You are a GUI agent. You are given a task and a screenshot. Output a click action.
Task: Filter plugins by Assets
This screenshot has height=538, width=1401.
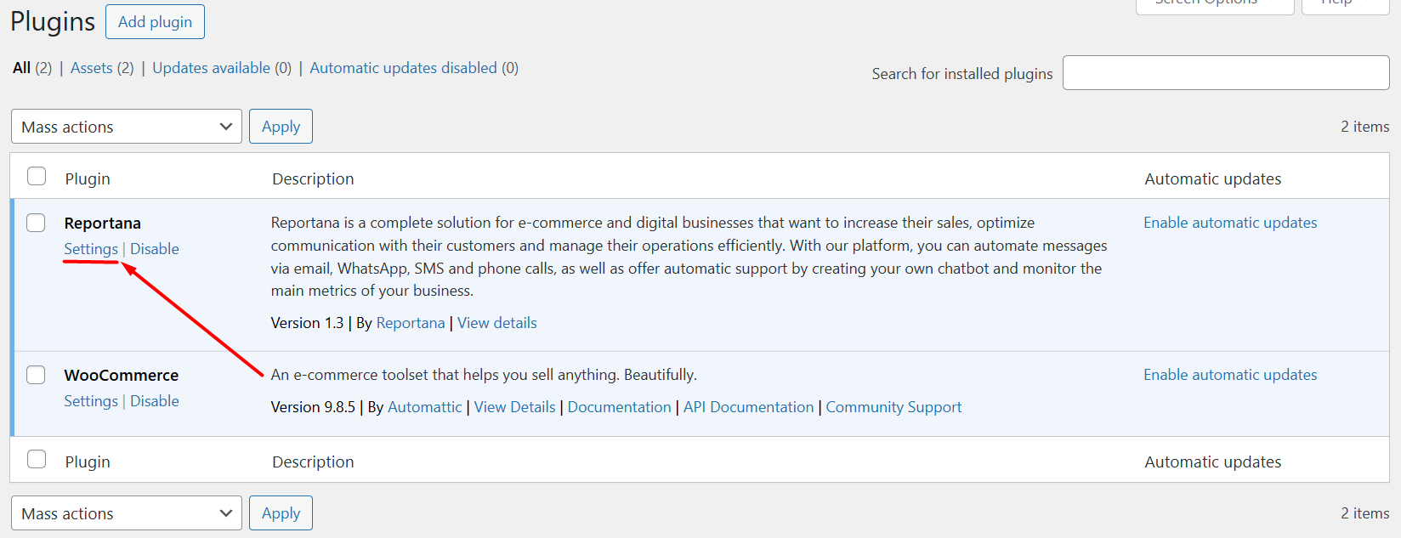(x=91, y=68)
